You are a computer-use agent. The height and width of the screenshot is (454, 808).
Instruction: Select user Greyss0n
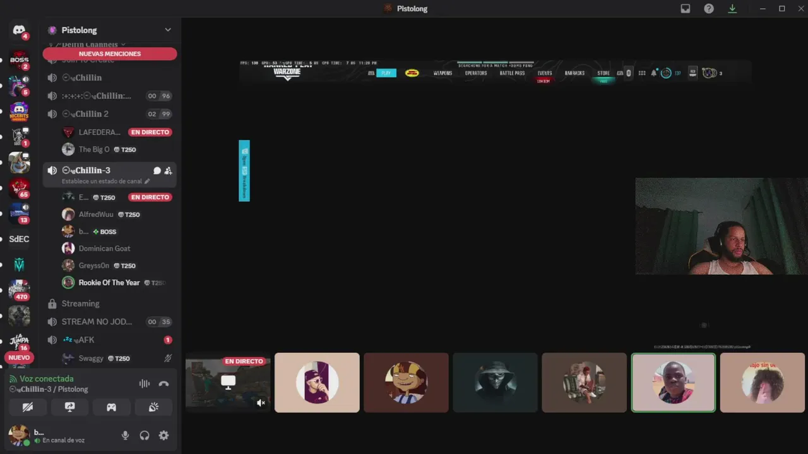click(x=117, y=265)
